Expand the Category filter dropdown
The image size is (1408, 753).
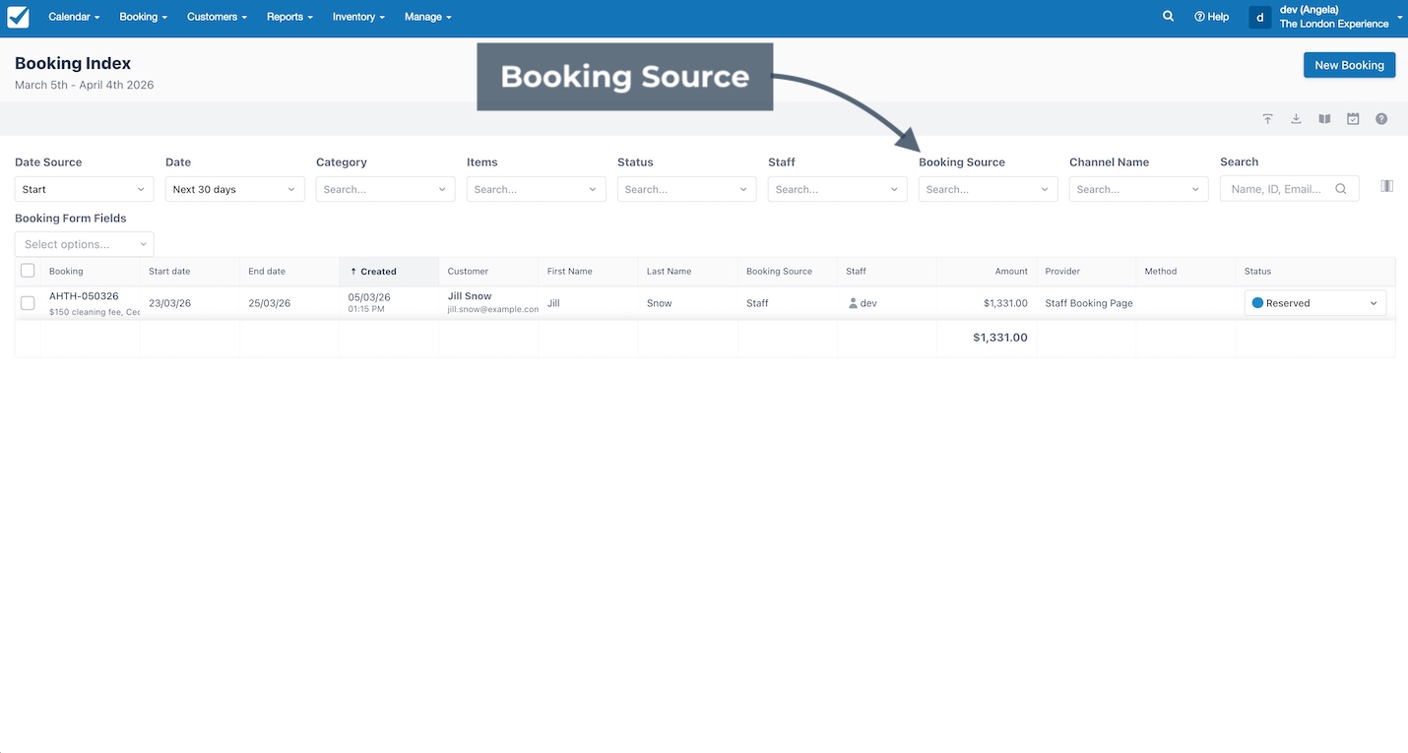pyautogui.click(x=385, y=189)
